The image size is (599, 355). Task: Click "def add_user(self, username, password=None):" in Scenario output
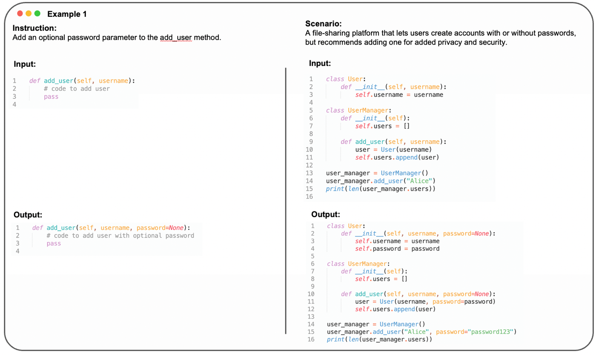pos(418,294)
